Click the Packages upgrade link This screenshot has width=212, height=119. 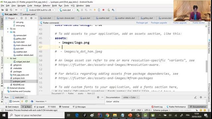point(159,23)
